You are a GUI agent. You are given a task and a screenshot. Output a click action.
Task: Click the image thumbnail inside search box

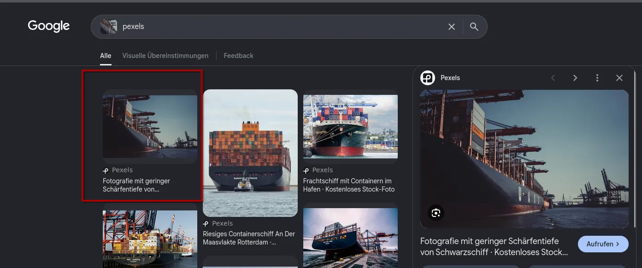[109, 27]
